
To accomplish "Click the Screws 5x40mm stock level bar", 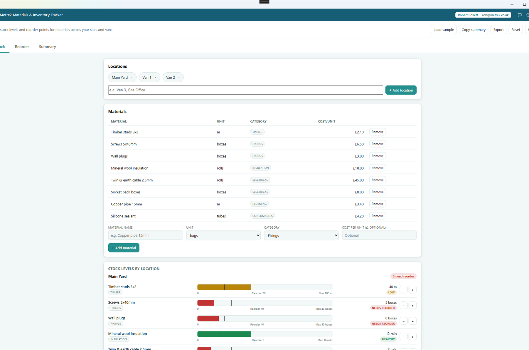I will tap(265, 303).
